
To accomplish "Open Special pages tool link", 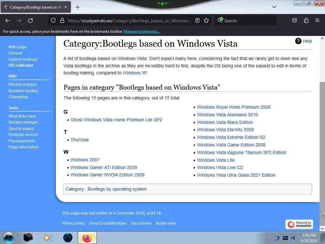I will coord(21,128).
